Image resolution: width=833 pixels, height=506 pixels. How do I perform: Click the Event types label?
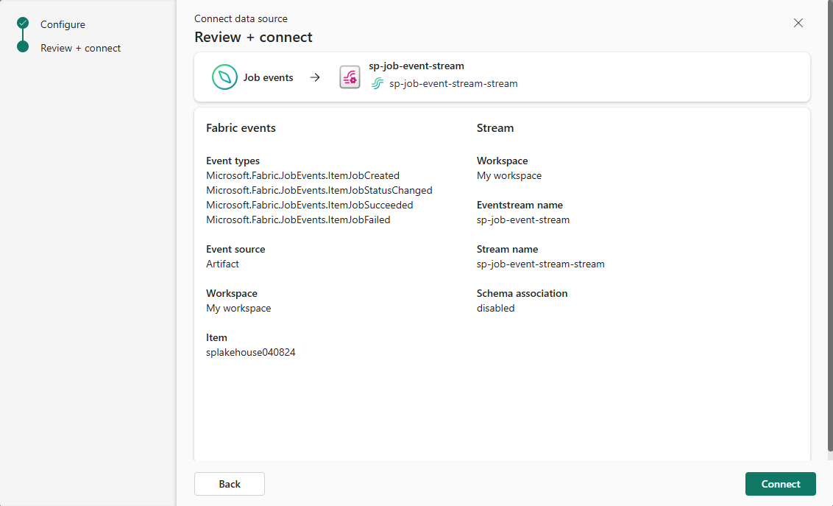coord(233,161)
